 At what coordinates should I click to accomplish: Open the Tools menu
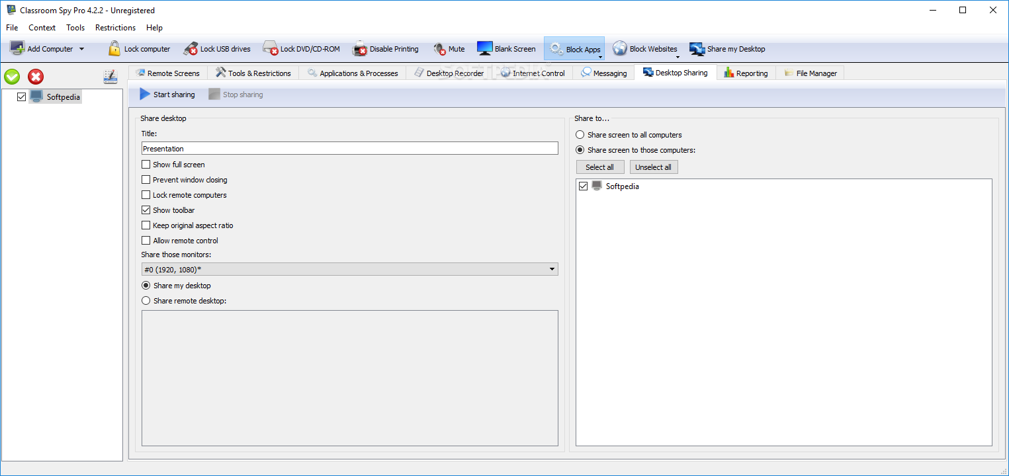[75, 28]
